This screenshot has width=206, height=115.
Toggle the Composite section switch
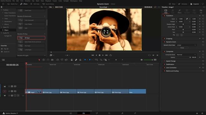click(164, 51)
